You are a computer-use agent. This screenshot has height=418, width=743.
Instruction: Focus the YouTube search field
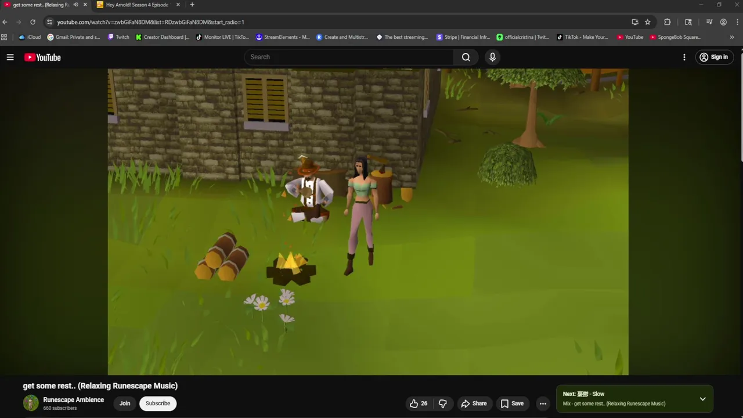point(349,57)
